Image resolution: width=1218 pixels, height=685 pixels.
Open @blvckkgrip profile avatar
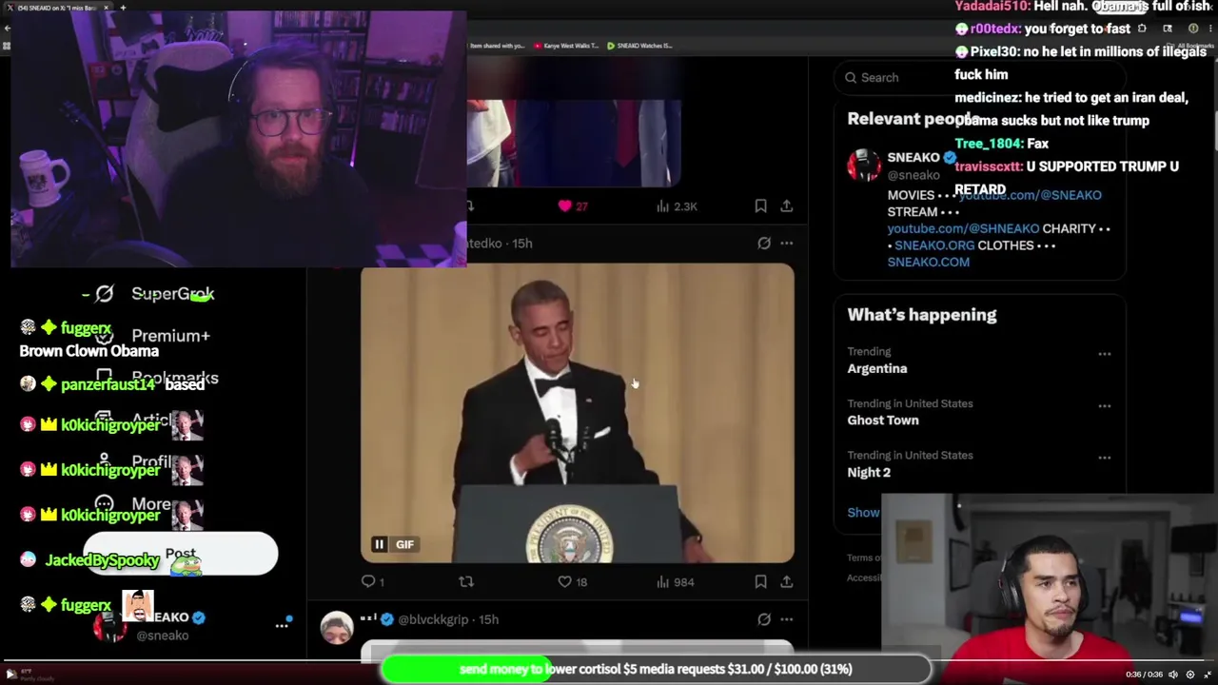coord(337,629)
